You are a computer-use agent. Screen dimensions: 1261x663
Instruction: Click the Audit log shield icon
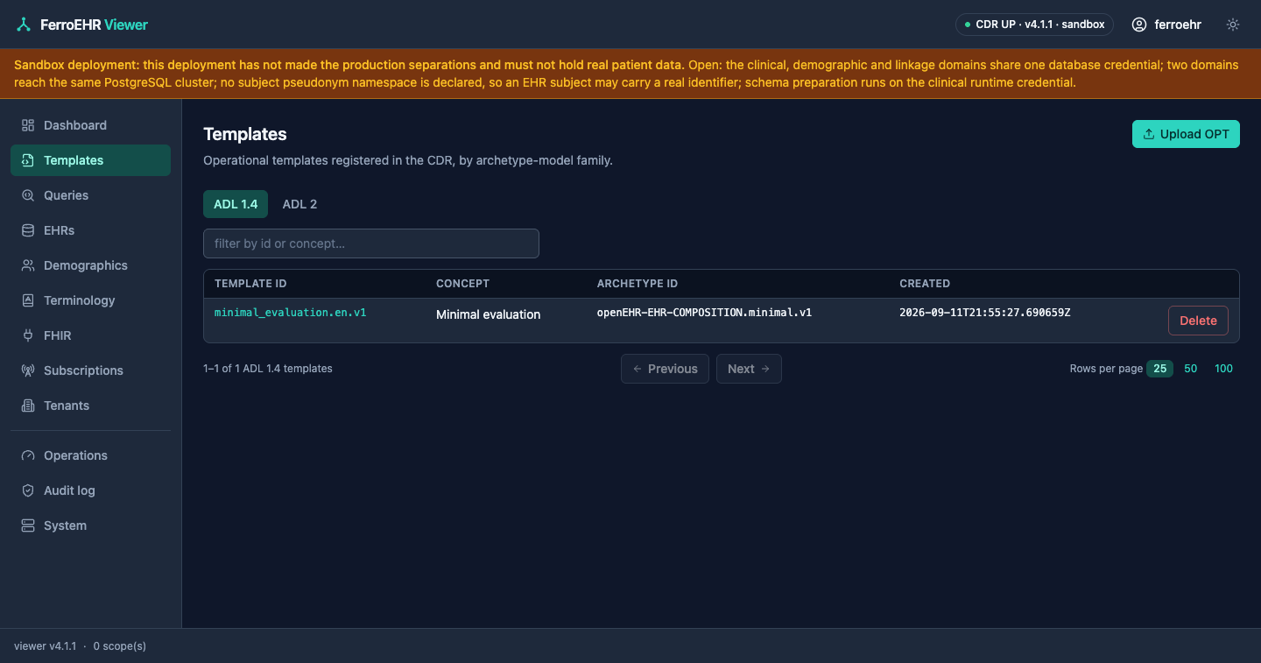pyautogui.click(x=28, y=490)
